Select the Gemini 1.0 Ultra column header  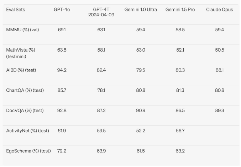pos(141,10)
